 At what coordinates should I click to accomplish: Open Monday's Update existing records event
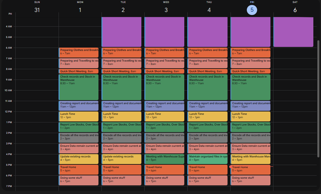(x=79, y=159)
